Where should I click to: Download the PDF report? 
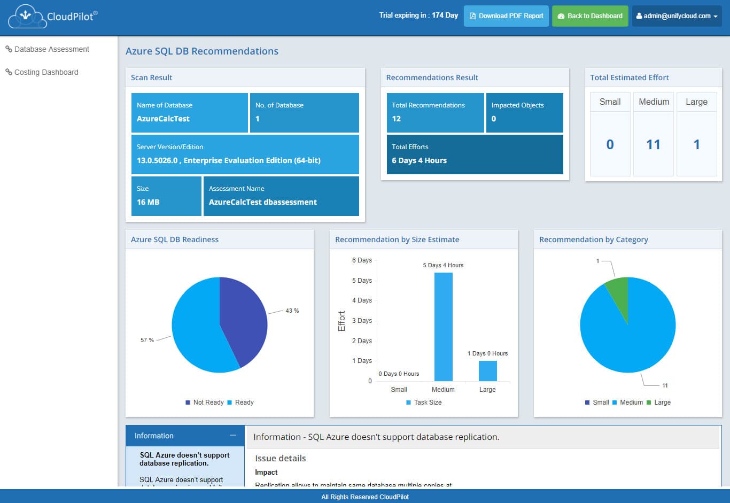click(x=506, y=16)
